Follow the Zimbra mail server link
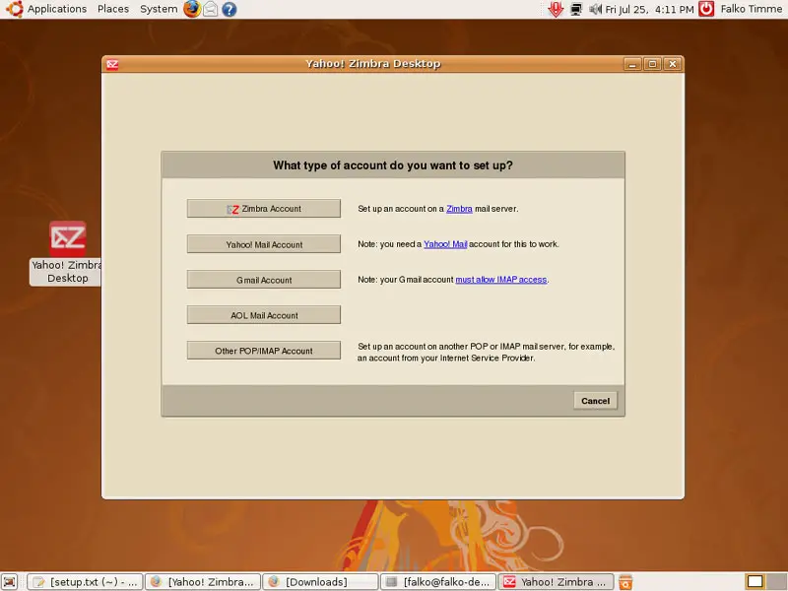The image size is (788, 591). (459, 209)
